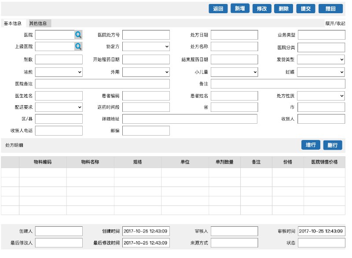Click the 规格 column header
This screenshot has width=352, height=258.
pyautogui.click(x=138, y=162)
